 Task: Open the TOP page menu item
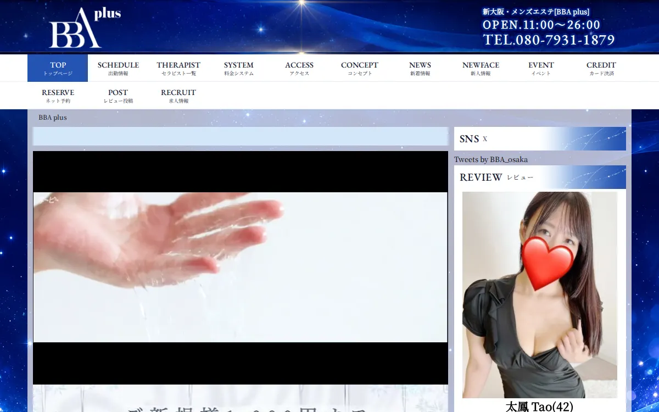point(58,68)
